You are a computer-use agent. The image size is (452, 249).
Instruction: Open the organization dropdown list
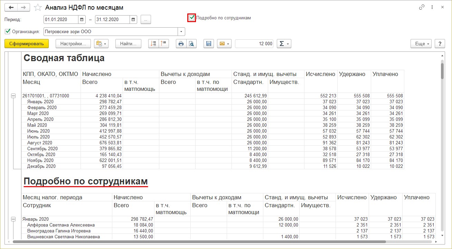point(181,32)
